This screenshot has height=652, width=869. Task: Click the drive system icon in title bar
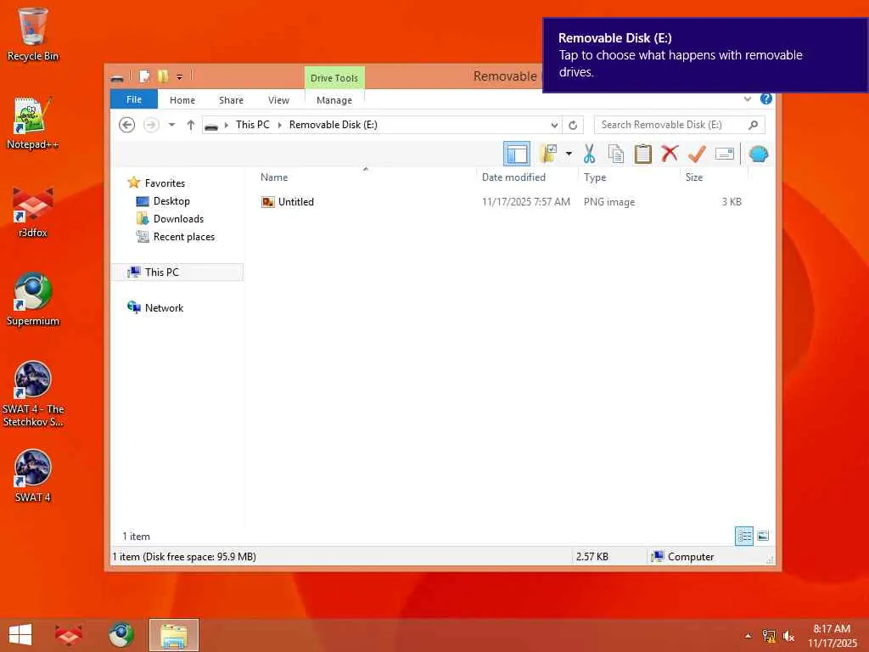click(x=117, y=78)
